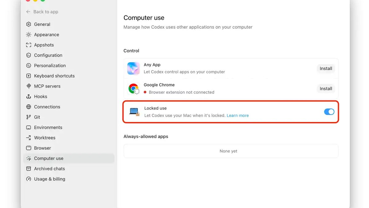Click the General gear icon in sidebar
This screenshot has width=369, height=208.
click(29, 24)
